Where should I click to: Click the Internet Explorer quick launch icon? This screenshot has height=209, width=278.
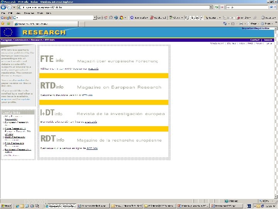[x=17, y=206]
